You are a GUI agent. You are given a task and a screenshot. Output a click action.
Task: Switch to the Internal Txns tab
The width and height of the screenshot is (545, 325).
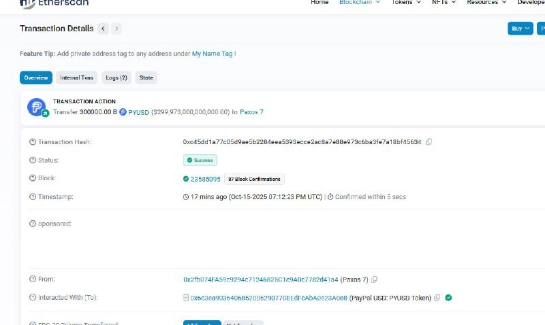pos(76,78)
